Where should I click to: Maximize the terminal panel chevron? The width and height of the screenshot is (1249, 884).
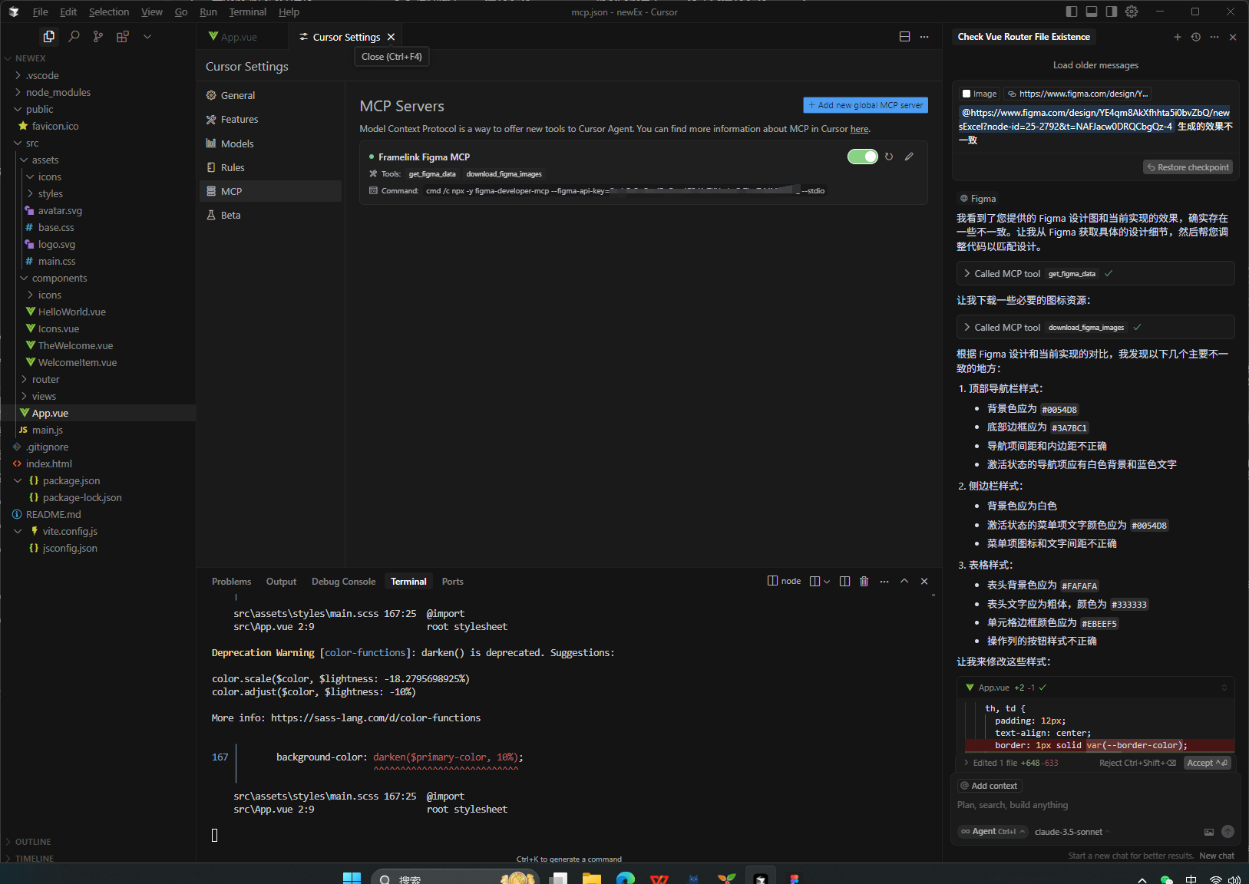[x=904, y=581]
